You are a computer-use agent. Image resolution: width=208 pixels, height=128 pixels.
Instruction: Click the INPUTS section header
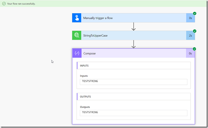134,65
